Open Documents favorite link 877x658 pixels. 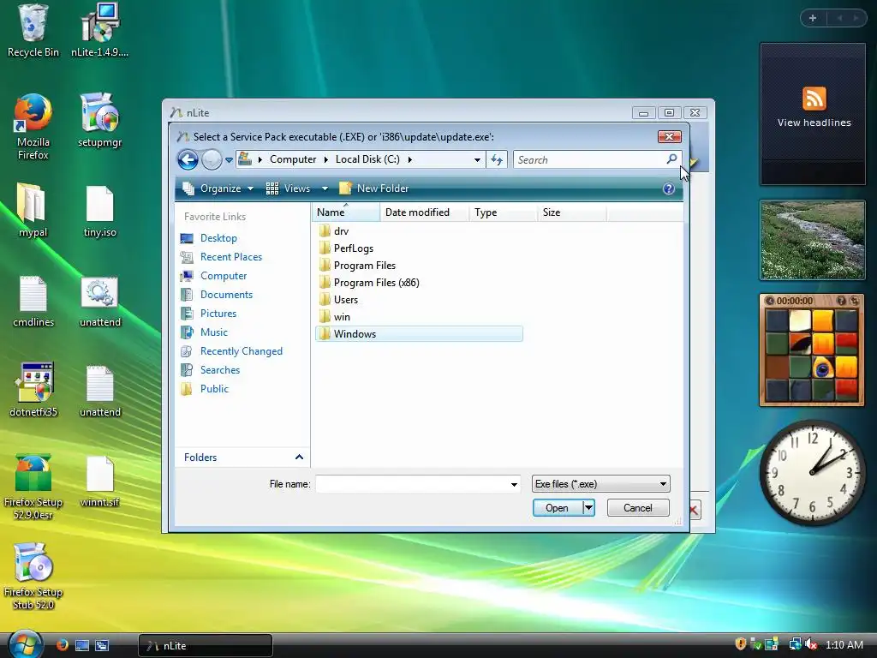[217, 295]
